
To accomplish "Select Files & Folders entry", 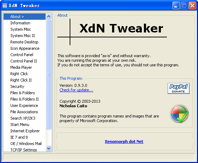I will click(24, 93).
